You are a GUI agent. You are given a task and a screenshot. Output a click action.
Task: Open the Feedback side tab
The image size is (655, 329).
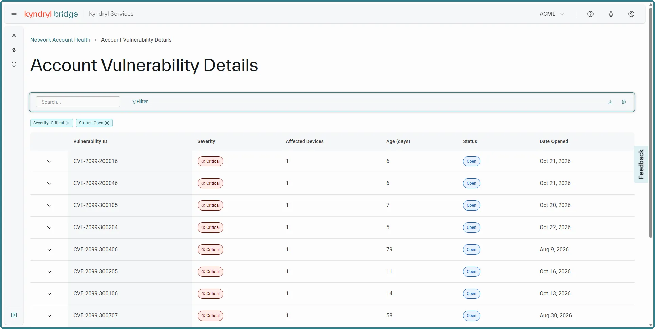(641, 164)
